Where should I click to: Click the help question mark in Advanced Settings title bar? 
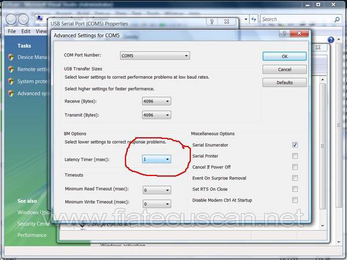284,35
